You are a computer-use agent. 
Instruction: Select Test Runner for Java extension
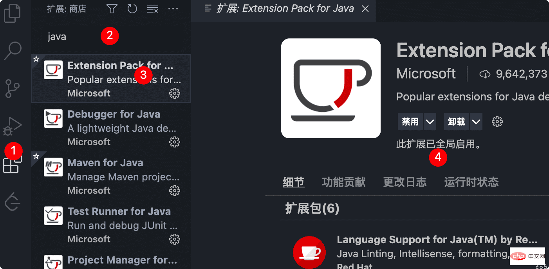tap(111, 225)
